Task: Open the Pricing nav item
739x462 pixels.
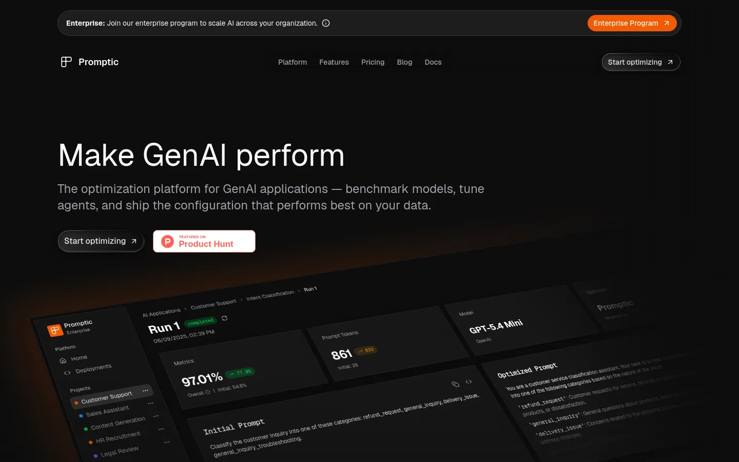Action: click(x=373, y=62)
